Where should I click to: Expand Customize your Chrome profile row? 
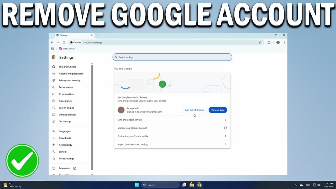point(172,136)
